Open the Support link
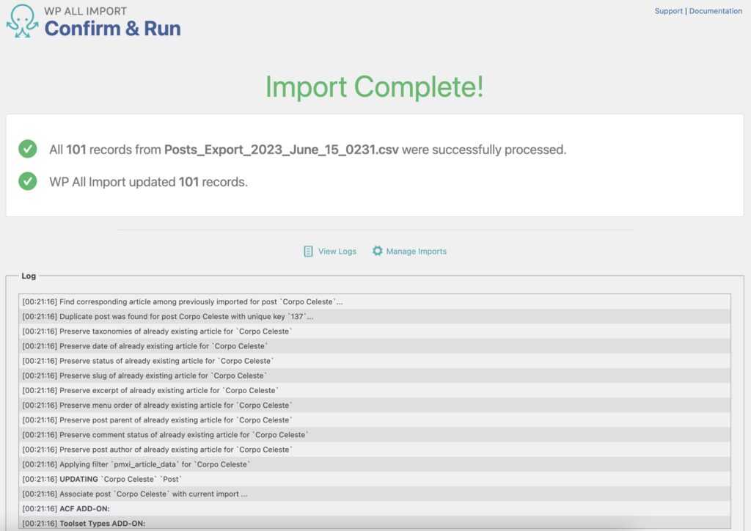This screenshot has width=751, height=531. (668, 11)
